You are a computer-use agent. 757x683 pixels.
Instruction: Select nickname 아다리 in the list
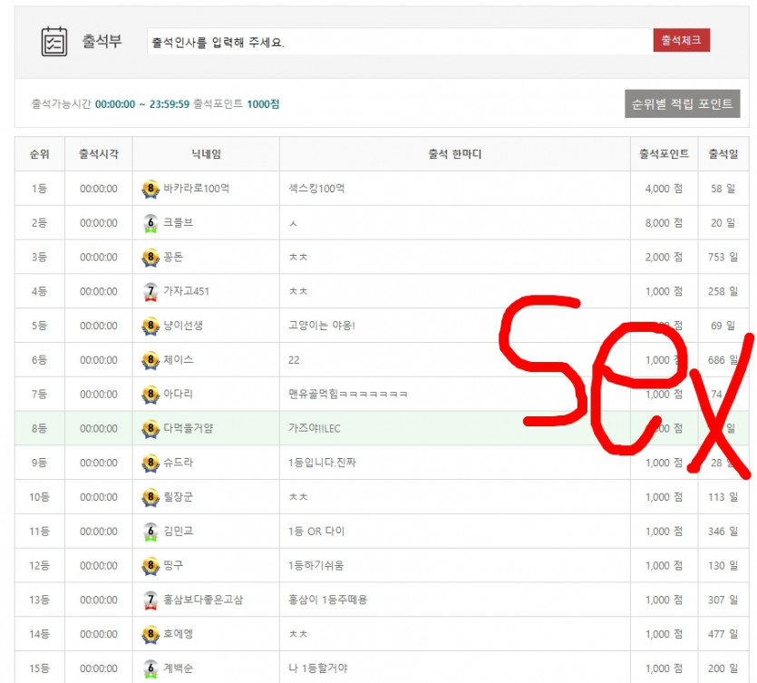coord(179,395)
